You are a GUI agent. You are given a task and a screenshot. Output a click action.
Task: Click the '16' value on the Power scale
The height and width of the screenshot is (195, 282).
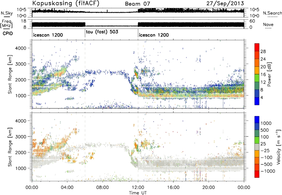(x=263, y=75)
